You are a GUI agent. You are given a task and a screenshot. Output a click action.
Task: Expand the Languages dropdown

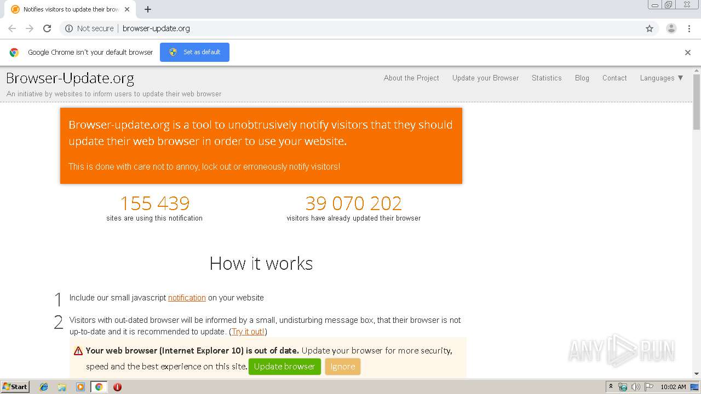click(x=662, y=78)
